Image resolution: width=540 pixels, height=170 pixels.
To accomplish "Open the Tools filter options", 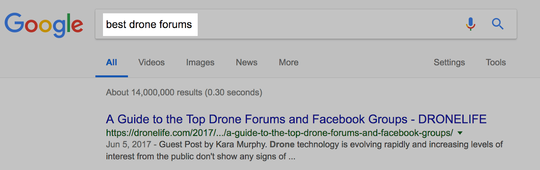I will [x=495, y=62].
